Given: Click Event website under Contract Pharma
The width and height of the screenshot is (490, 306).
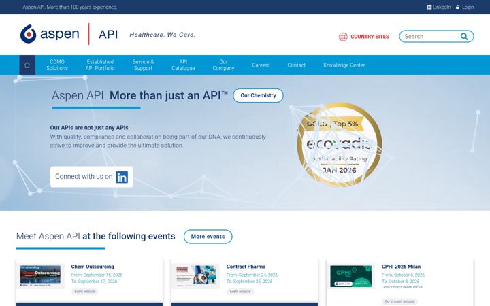Looking at the screenshot, I should (x=240, y=292).
